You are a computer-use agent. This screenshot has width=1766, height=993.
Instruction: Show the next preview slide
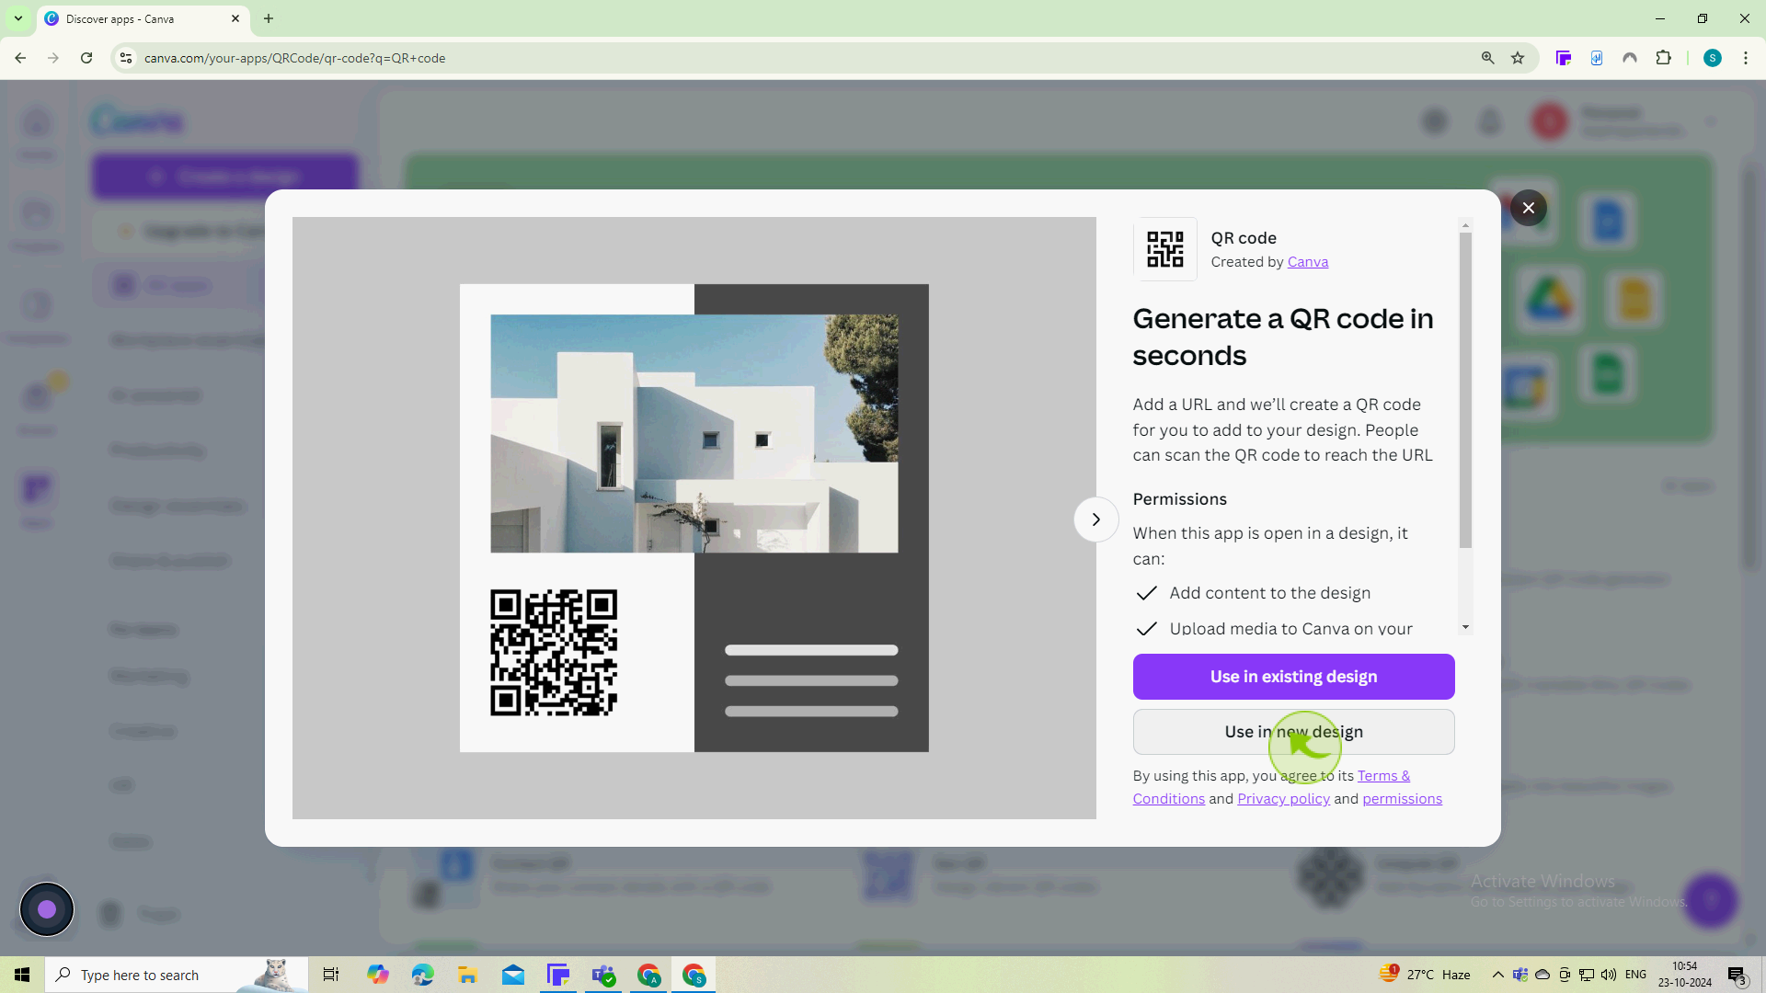1095,519
